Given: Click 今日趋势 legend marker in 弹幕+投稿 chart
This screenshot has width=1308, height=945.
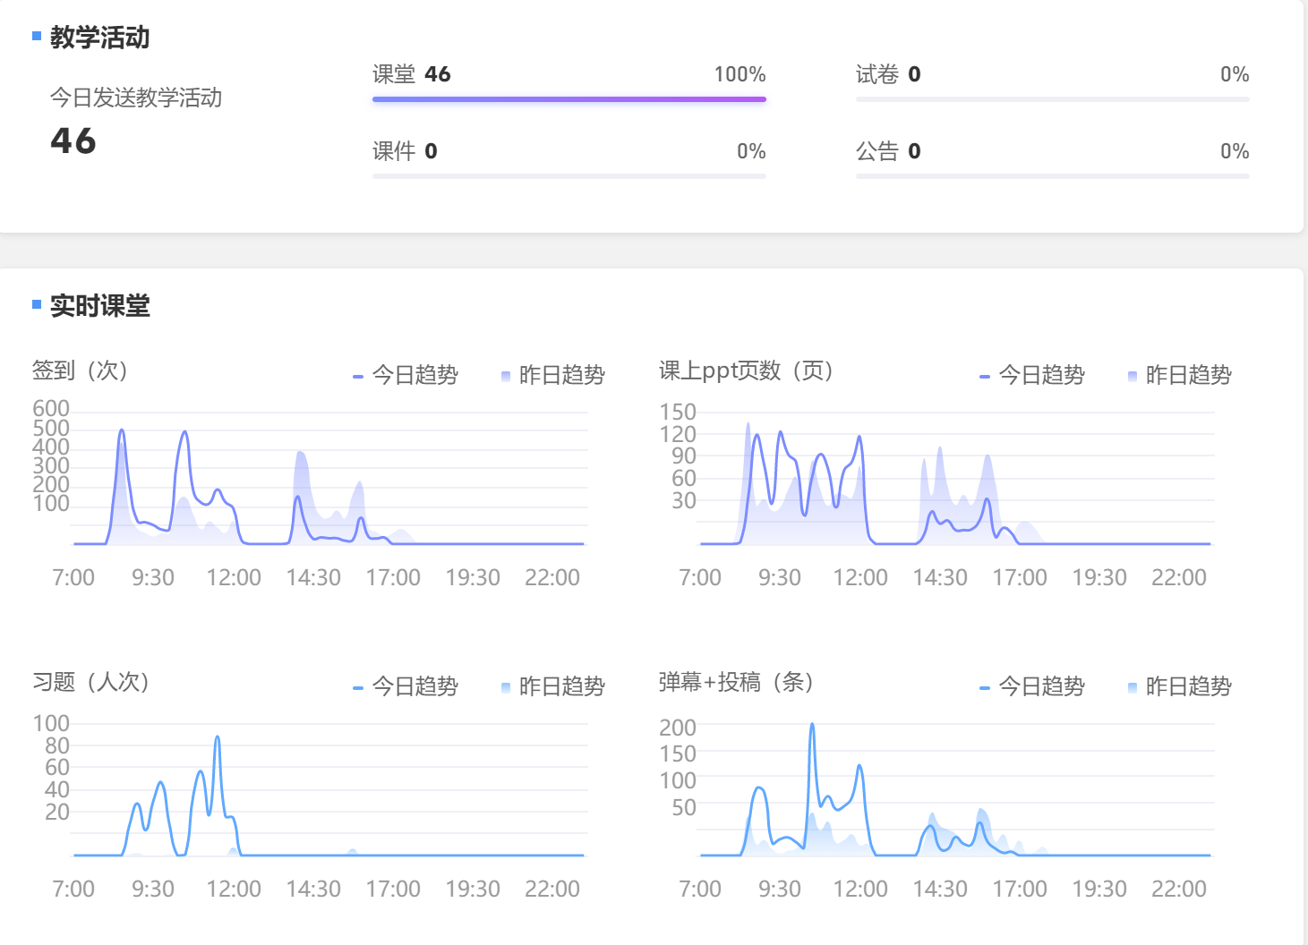Looking at the screenshot, I should tap(985, 687).
